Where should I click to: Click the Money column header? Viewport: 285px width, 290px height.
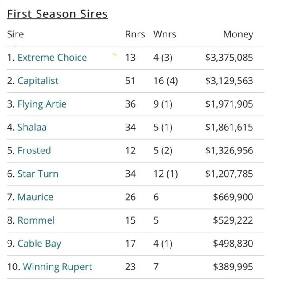tap(238, 34)
